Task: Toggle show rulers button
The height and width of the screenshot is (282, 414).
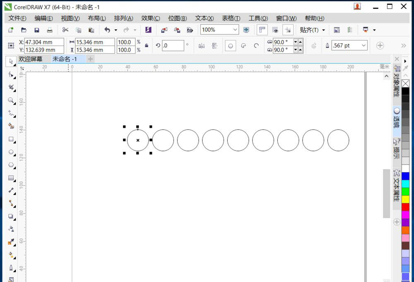Action: (262, 30)
